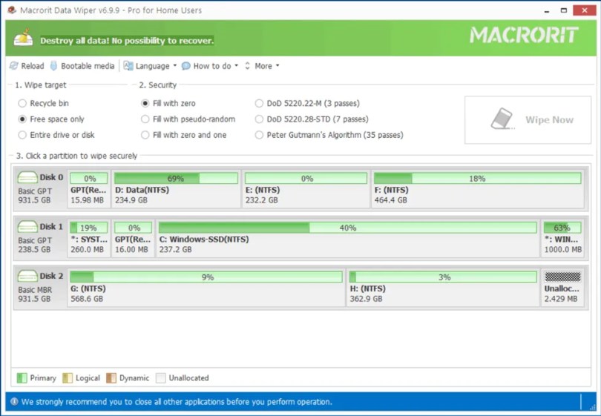Viewport: 601px width, 416px height.
Task: Open the More dropdown arrow
Action: (x=277, y=66)
